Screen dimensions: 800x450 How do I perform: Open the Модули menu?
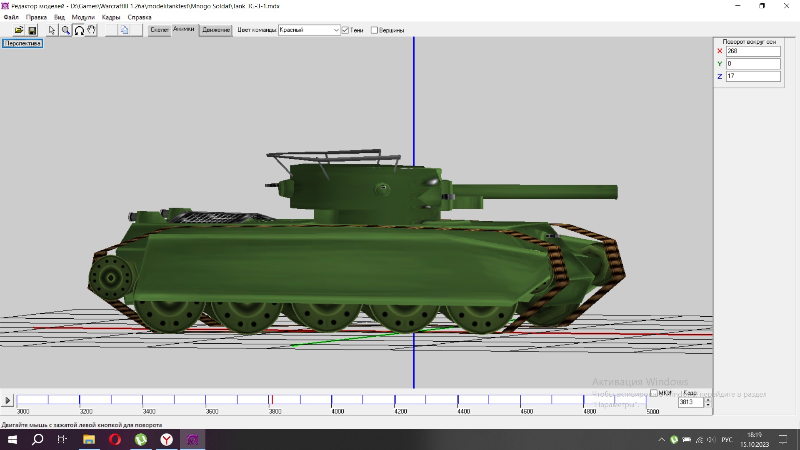pos(83,17)
